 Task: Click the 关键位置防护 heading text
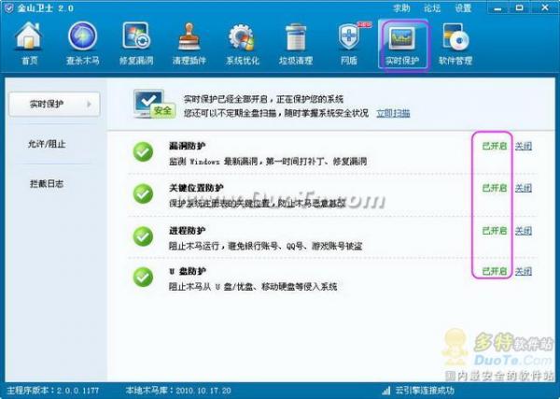(x=196, y=188)
